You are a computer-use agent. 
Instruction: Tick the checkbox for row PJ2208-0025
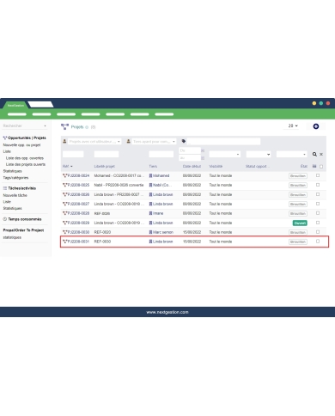318,185
